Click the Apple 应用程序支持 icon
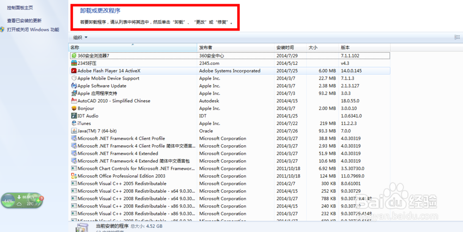463x232 pixels. pos(74,93)
